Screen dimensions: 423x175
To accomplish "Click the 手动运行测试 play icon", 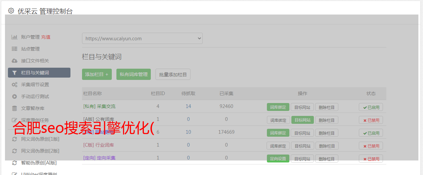I will point(14,96).
